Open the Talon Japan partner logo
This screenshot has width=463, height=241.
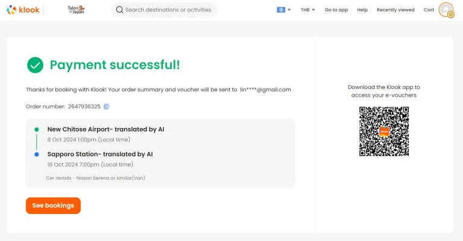point(76,10)
